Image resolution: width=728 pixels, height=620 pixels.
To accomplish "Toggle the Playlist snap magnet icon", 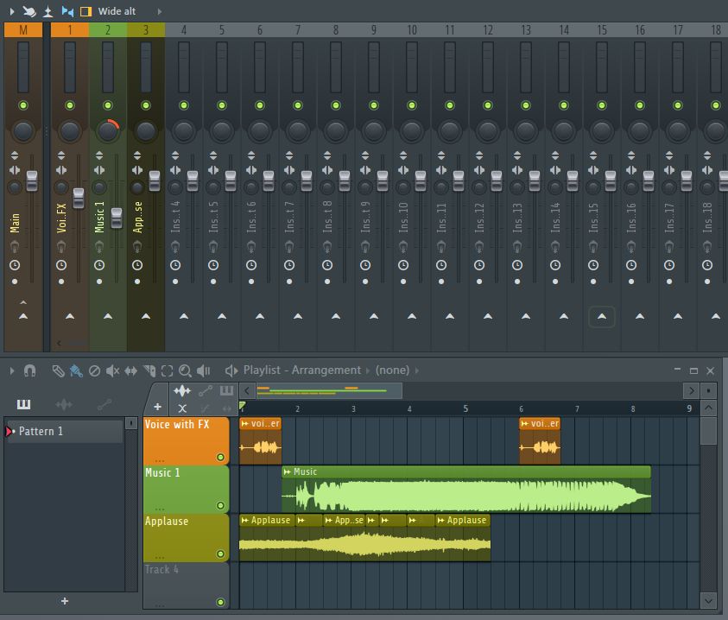I will point(29,370).
